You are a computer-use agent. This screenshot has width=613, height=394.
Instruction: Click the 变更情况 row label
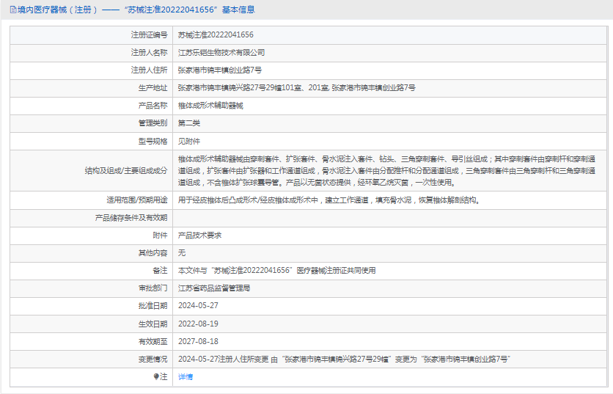point(153,360)
